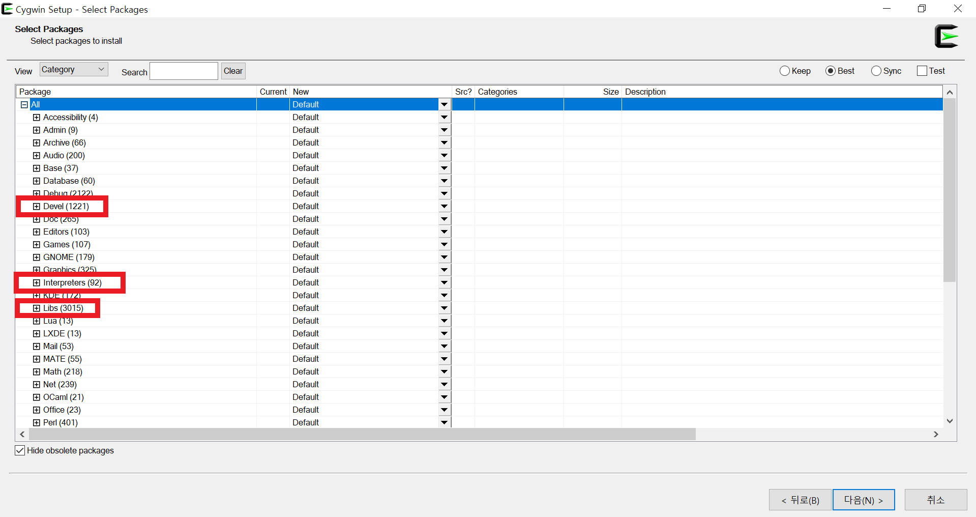Restore down the Cygwin Setup window
The height and width of the screenshot is (517, 976).
pos(922,9)
